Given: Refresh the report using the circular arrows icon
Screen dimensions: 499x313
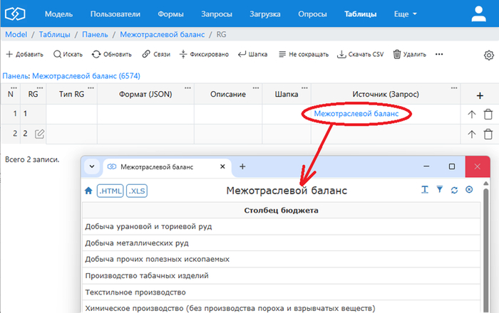Looking at the screenshot, I should click(454, 190).
